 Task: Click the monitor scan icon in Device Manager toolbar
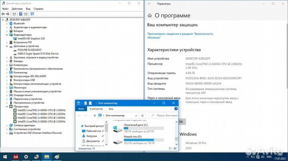(x=32, y=14)
